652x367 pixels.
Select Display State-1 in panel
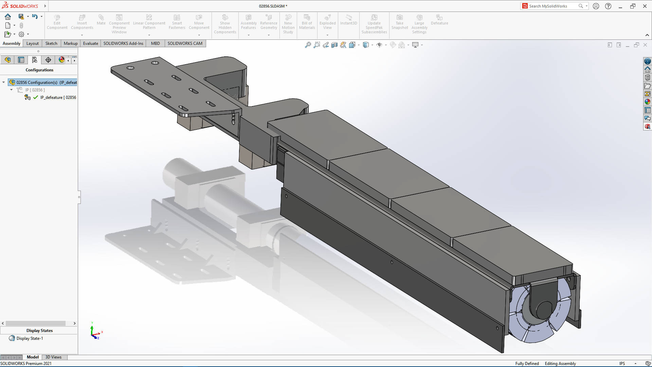pos(29,338)
